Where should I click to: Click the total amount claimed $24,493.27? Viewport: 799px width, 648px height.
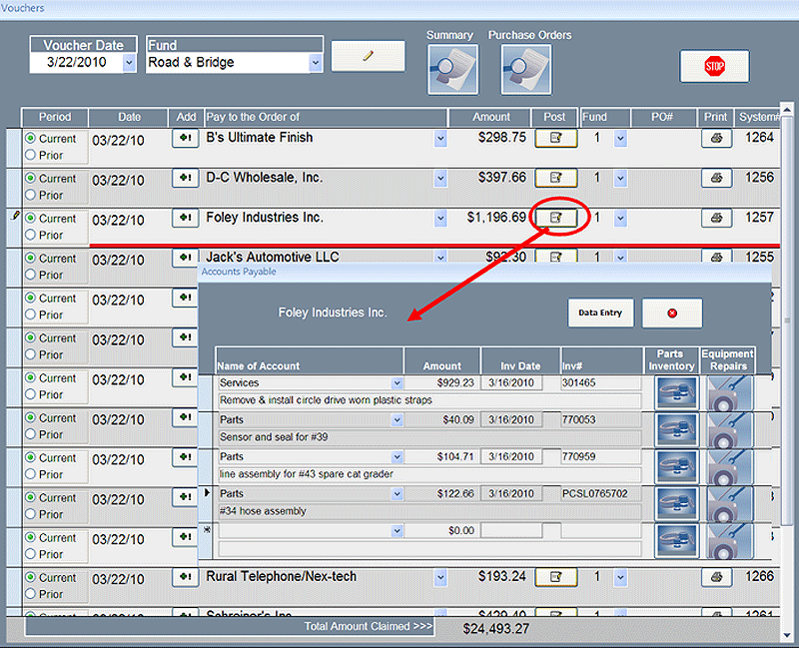click(x=495, y=629)
